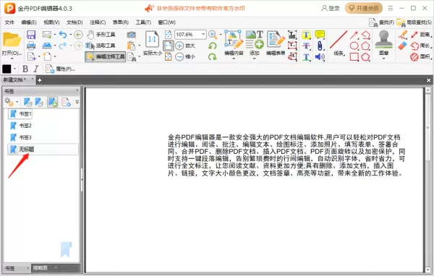This screenshot has width=434, height=276.
Task: Open Properties (属性(P)...) panel
Action: (60, 69)
